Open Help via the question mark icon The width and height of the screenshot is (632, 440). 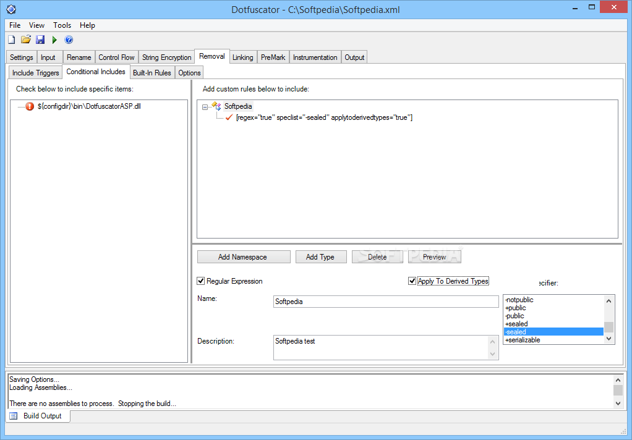(69, 39)
